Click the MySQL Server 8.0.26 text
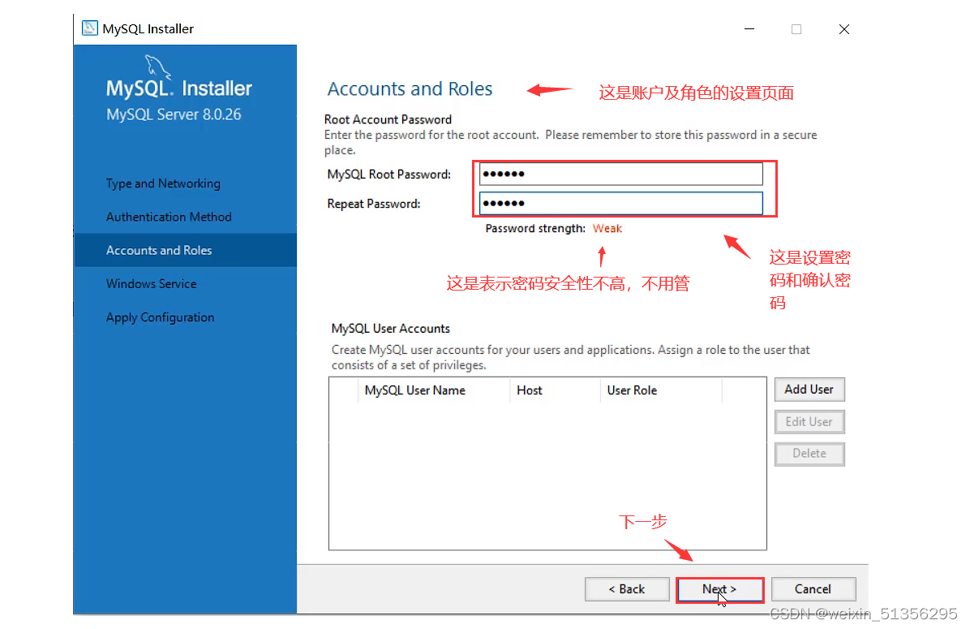 (174, 114)
